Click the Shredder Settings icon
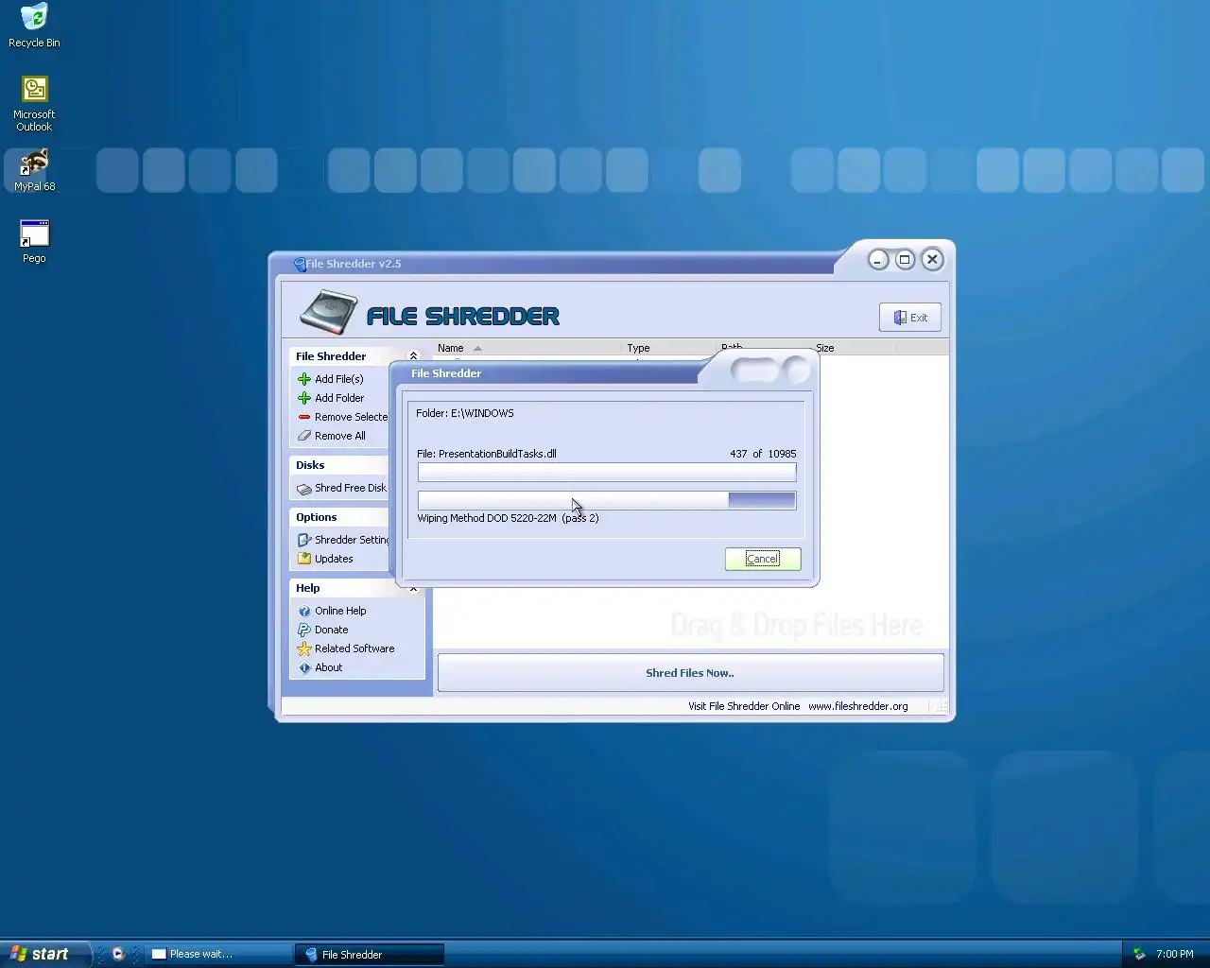1210x968 pixels. point(304,540)
